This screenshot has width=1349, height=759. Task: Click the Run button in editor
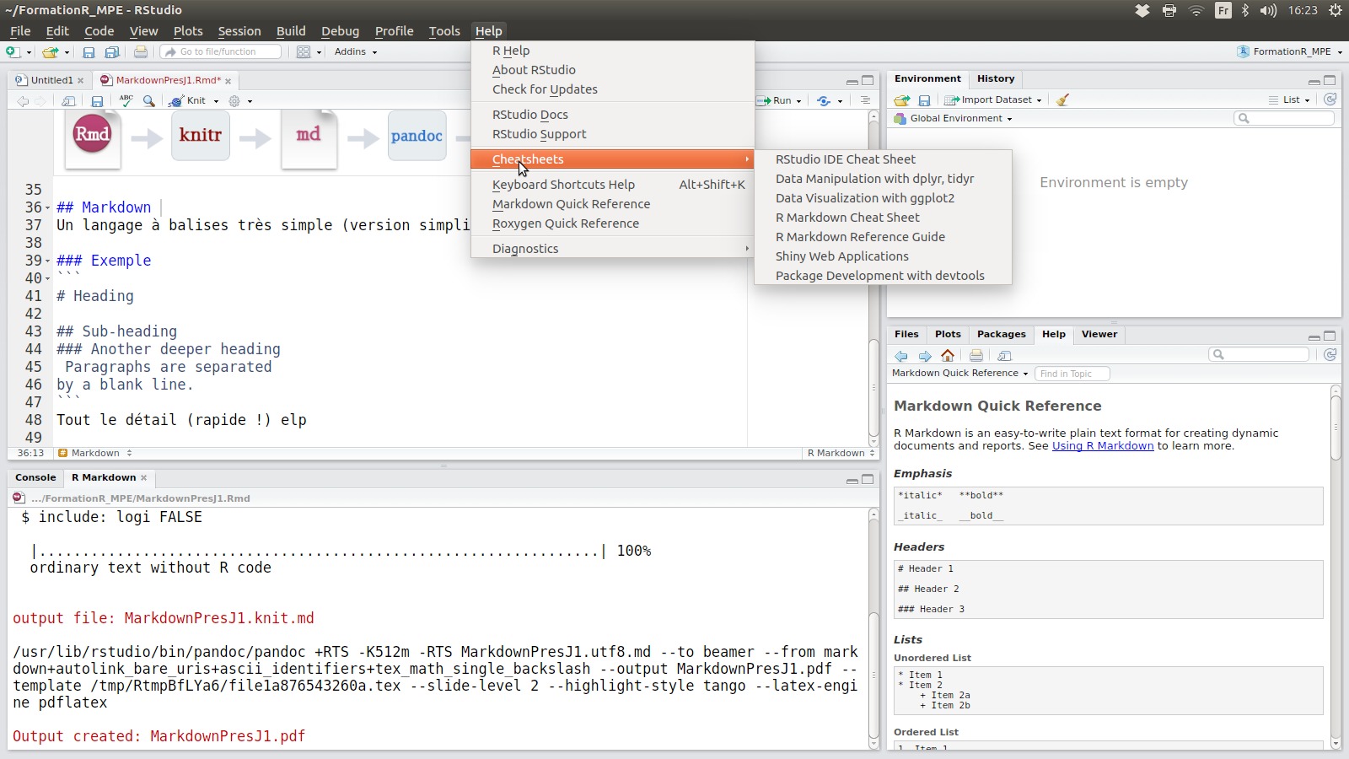click(776, 100)
